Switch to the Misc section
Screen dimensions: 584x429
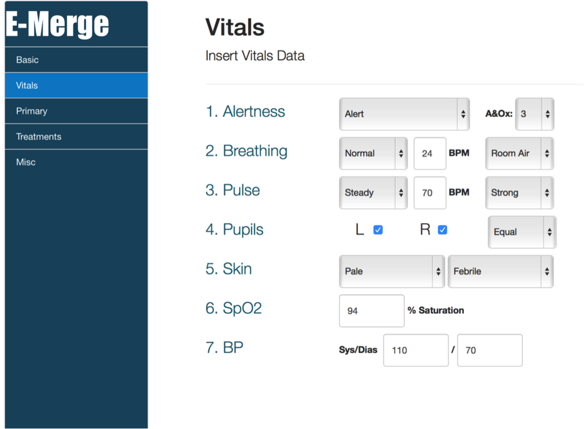76,162
